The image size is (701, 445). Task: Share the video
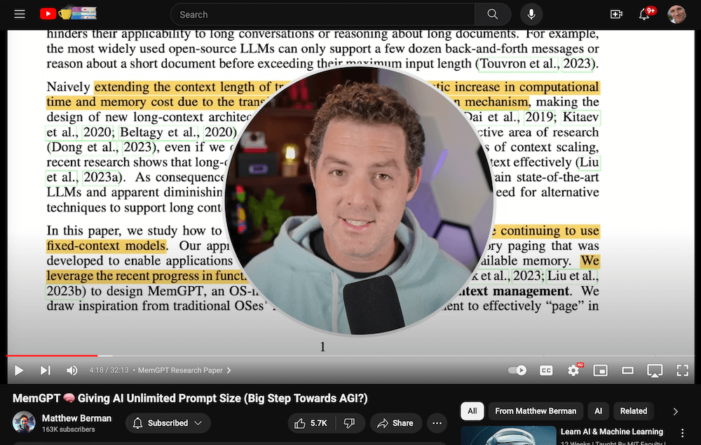tap(397, 423)
